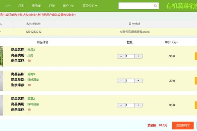Image resolution: width=197 pixels, height=131 pixels.
Task: Open the 蔬菜分类 dropdown menu
Action: coord(90,6)
